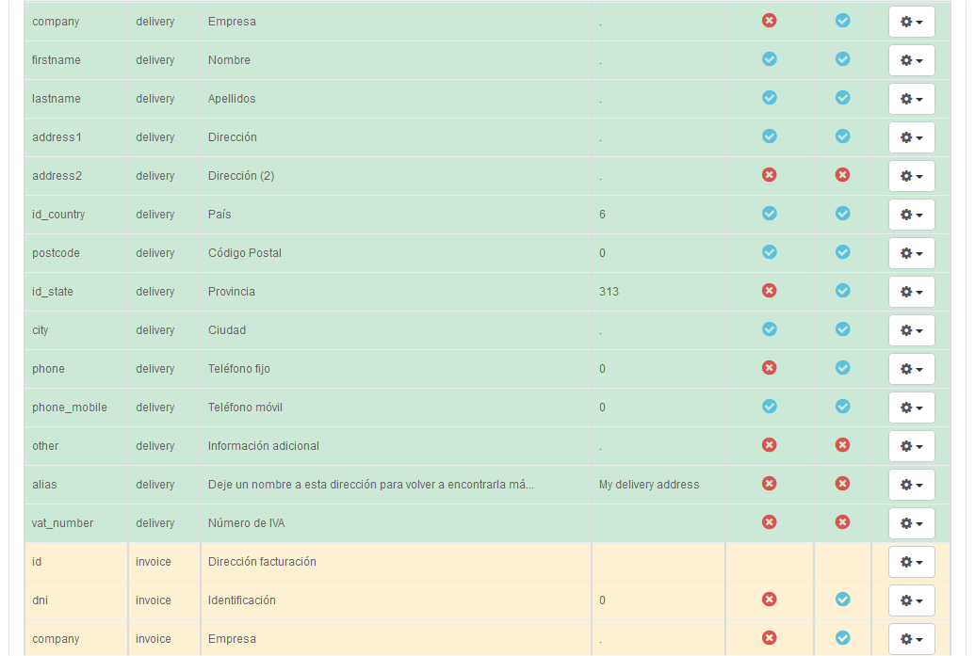
Task: Open the actions menu for alias row
Action: point(911,485)
